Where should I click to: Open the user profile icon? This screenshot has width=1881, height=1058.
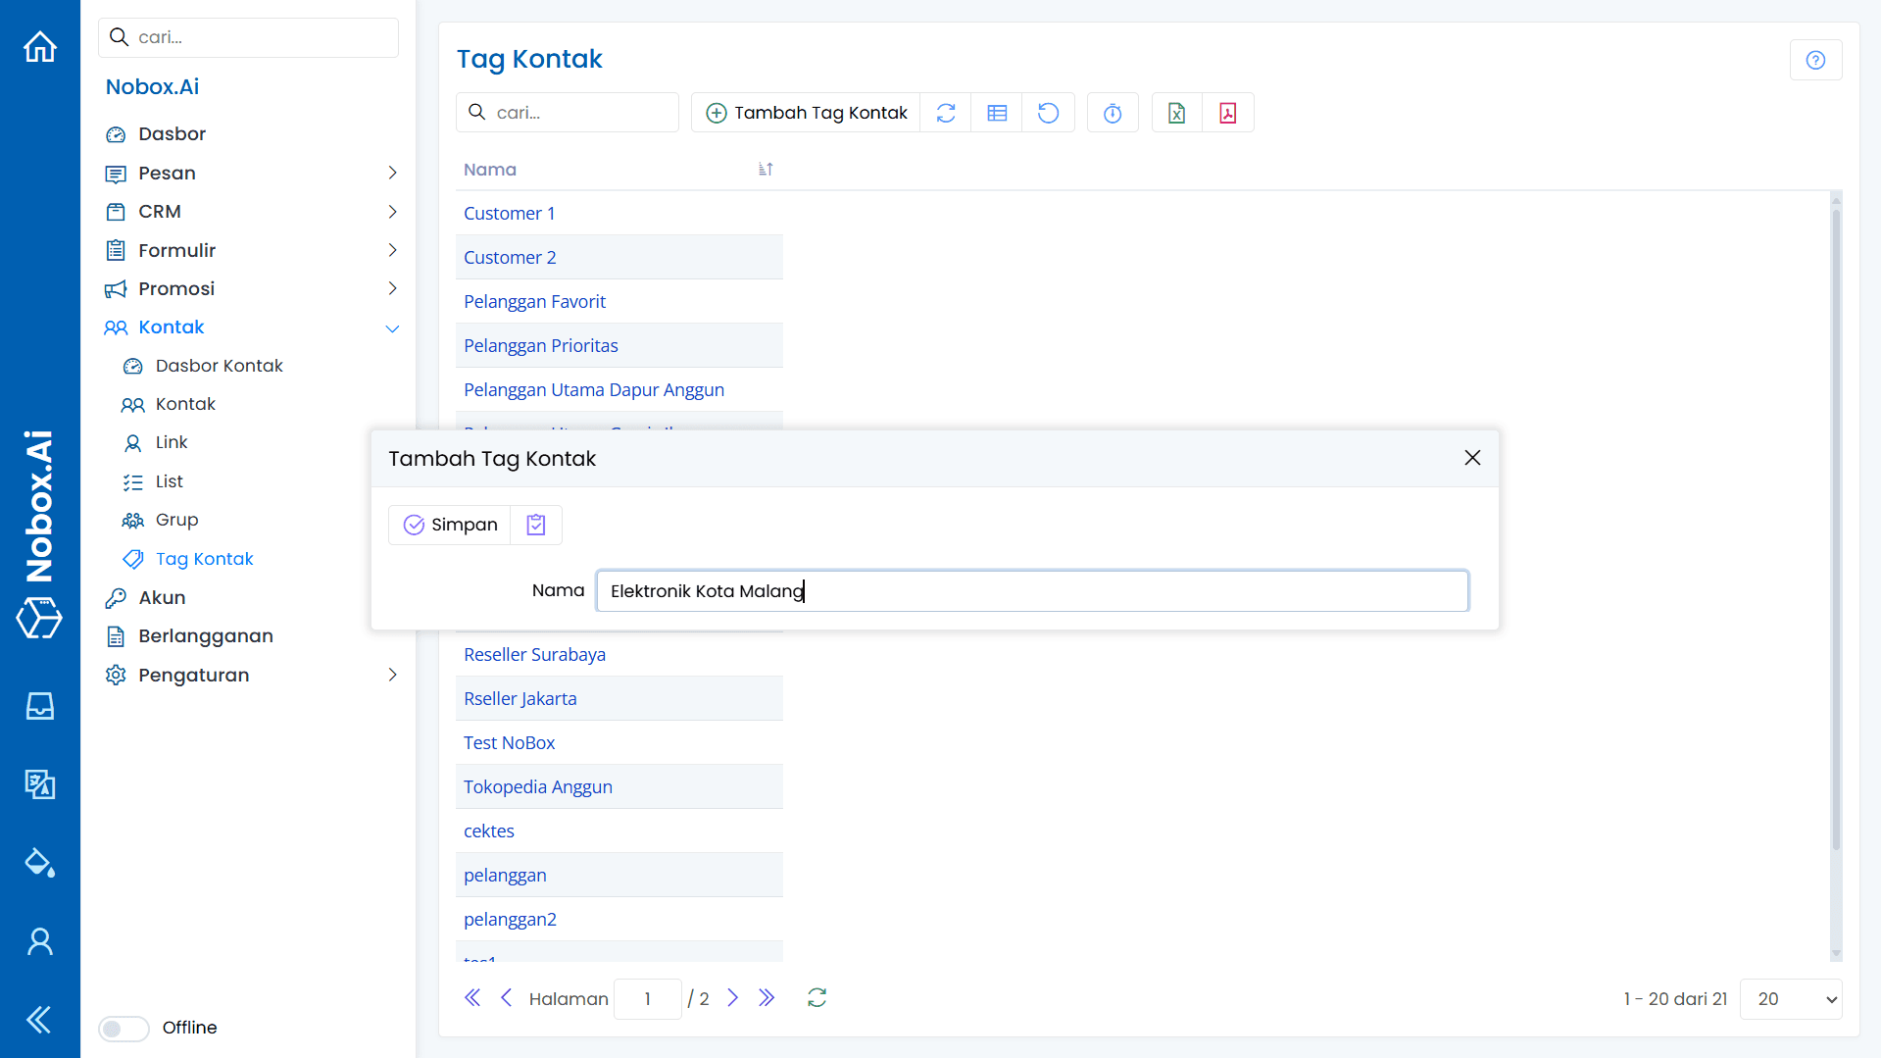(39, 941)
